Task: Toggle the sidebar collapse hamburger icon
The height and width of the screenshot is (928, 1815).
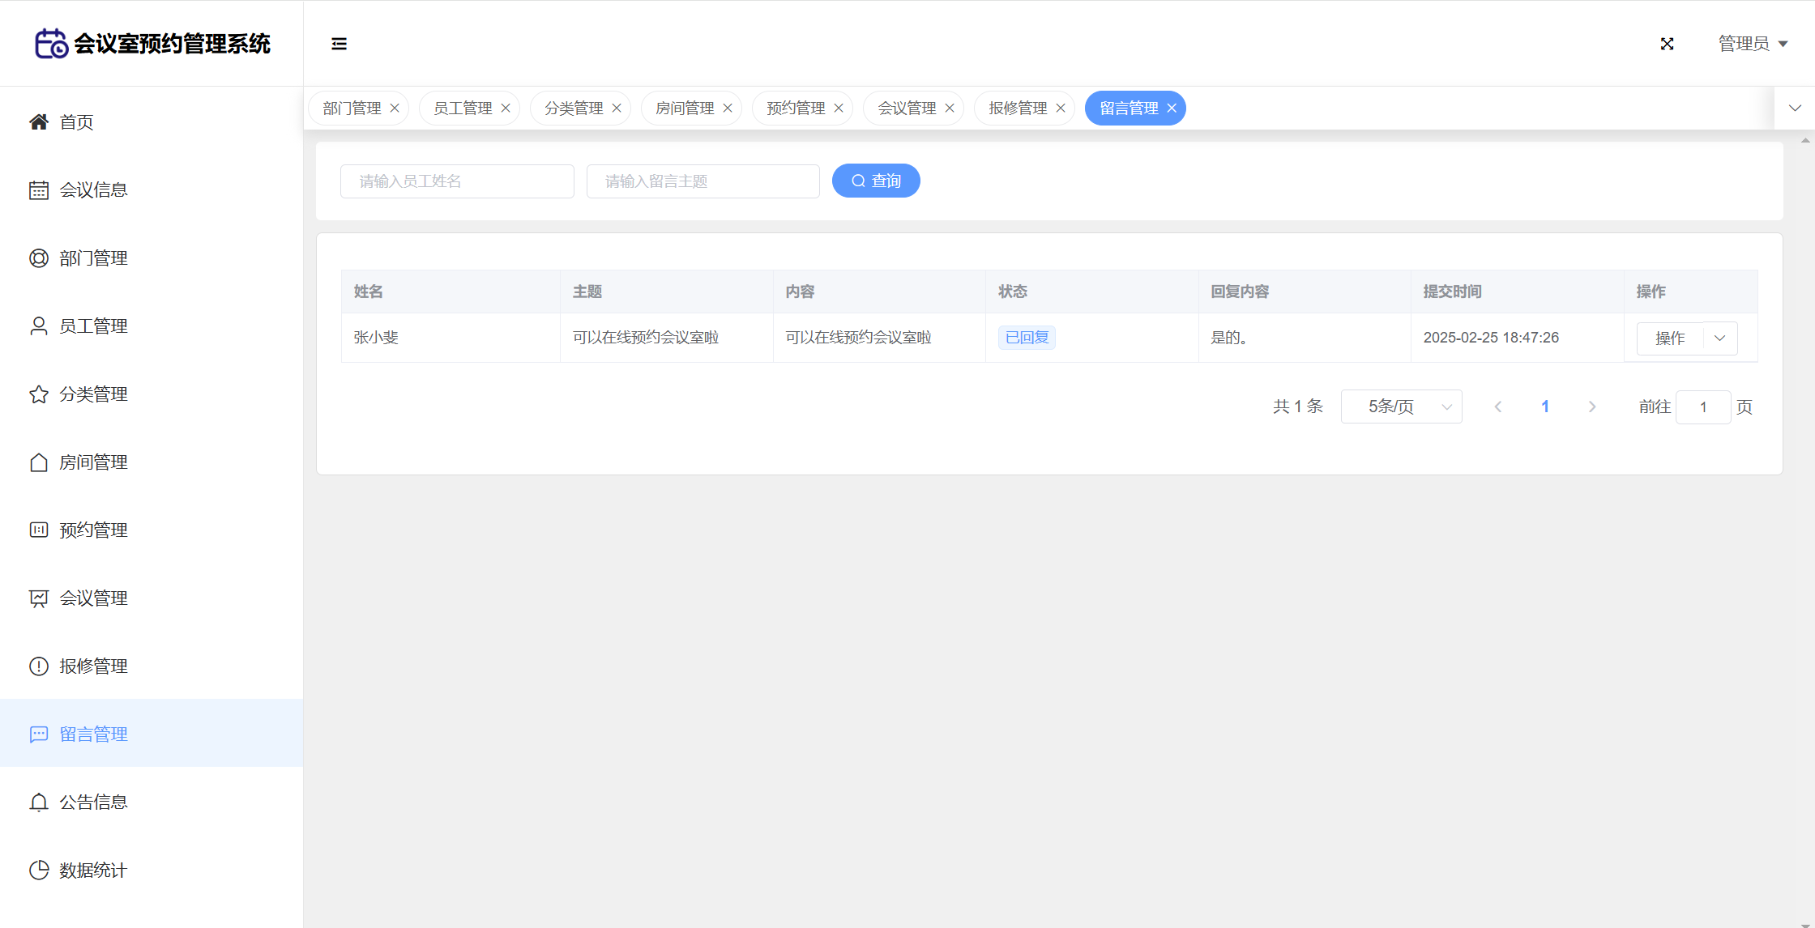Action: click(x=339, y=44)
